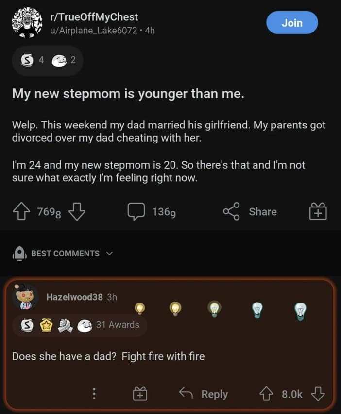
Task: Open the awards list showing 31 Awards
Action: (80, 326)
